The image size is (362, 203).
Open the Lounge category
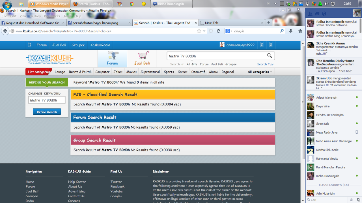tap(60, 72)
